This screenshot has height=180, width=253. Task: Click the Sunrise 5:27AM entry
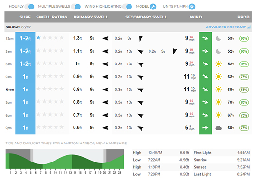tap(222, 160)
